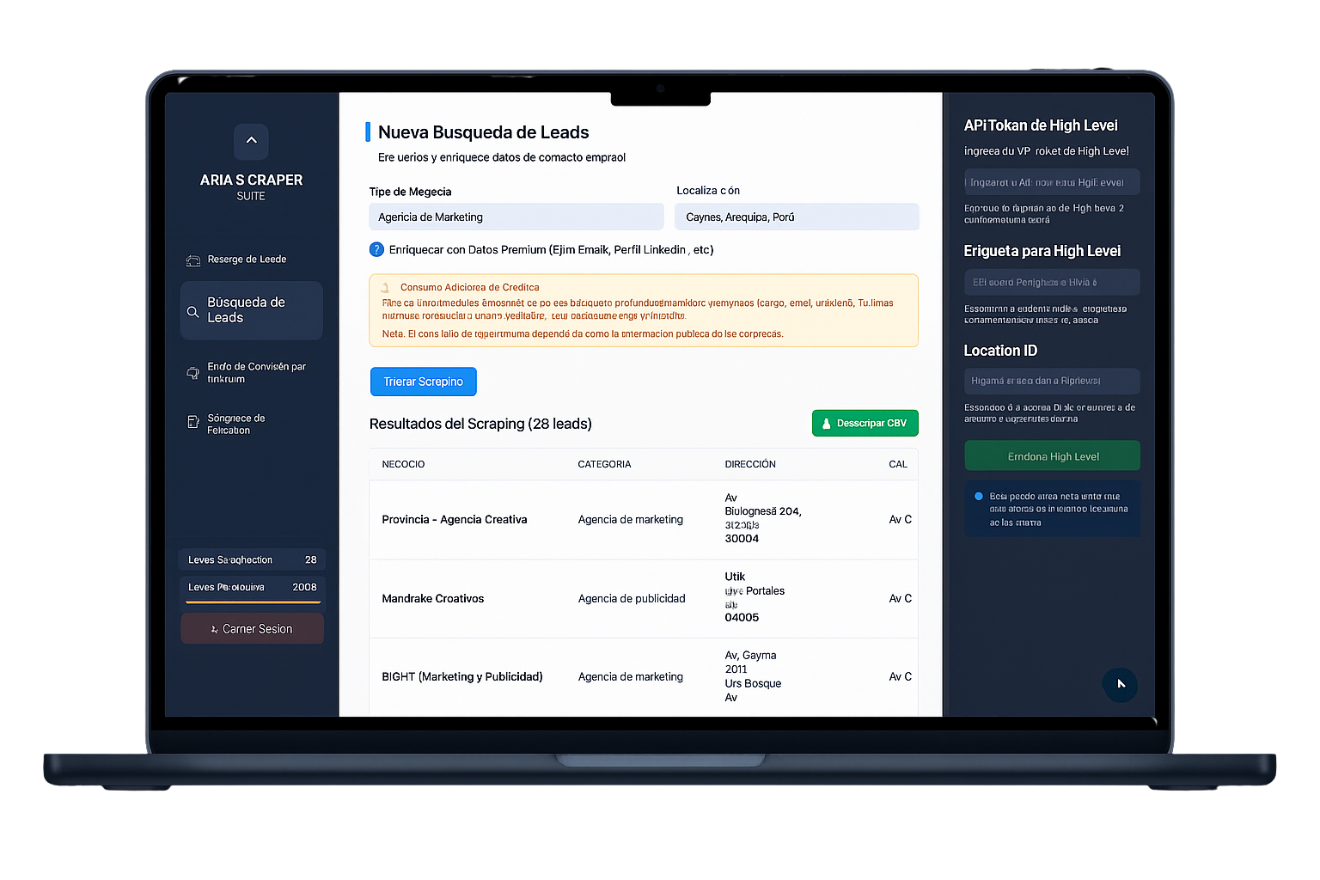Collapse the sidebar with the chevron-up button

coord(251,141)
